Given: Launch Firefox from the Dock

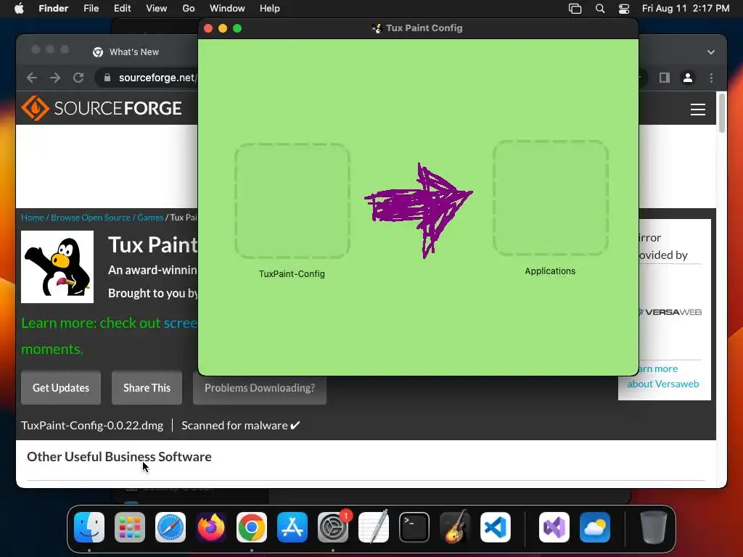Looking at the screenshot, I should [x=211, y=527].
